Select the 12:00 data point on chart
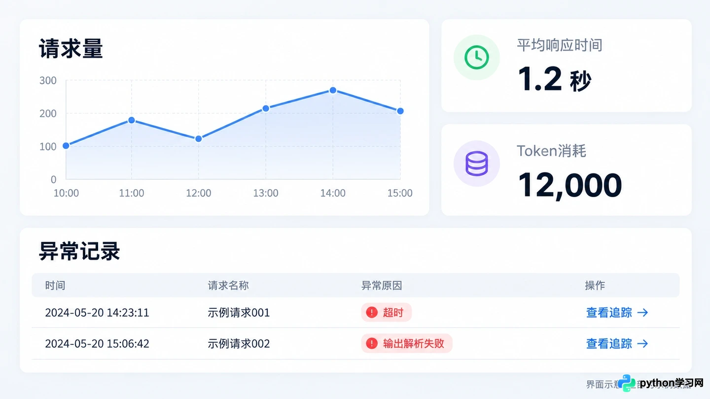The height and width of the screenshot is (399, 710). point(199,139)
